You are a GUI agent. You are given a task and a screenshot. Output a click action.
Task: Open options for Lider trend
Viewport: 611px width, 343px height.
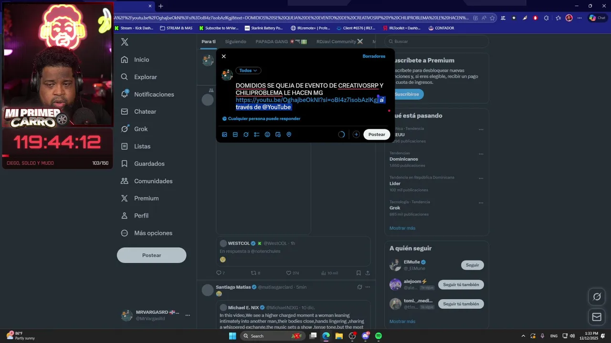coord(481,178)
